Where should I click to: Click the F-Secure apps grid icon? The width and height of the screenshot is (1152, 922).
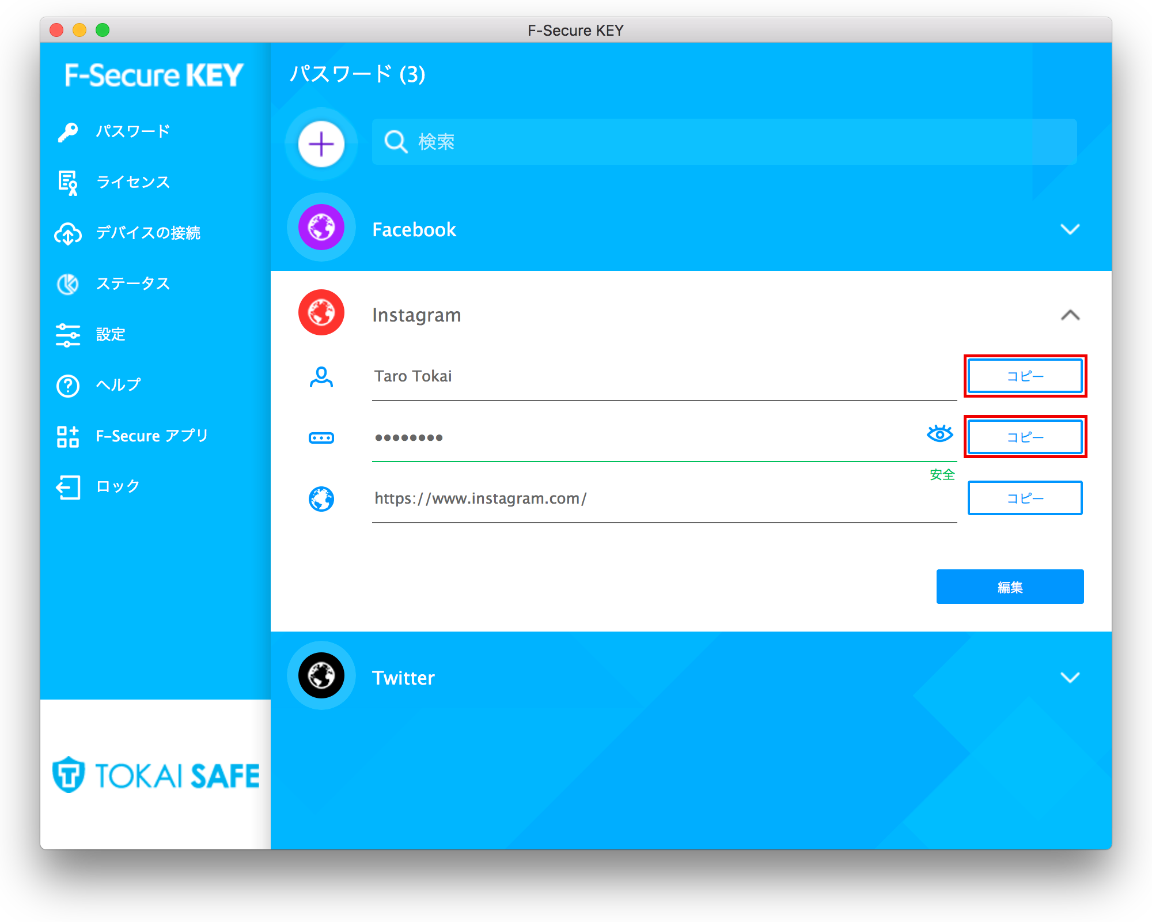coord(68,436)
